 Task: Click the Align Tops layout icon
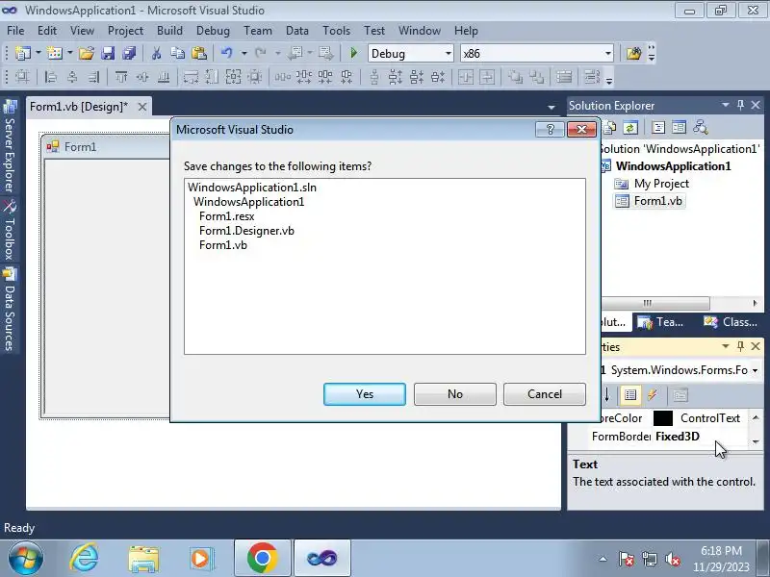pos(121,77)
